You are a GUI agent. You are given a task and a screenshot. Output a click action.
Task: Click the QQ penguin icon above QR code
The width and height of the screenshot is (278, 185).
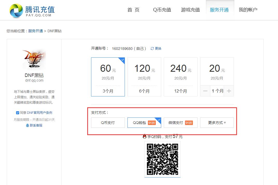point(145,136)
